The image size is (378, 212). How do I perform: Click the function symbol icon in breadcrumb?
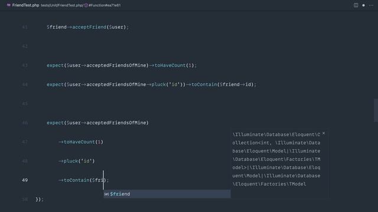pyautogui.click(x=86, y=5)
